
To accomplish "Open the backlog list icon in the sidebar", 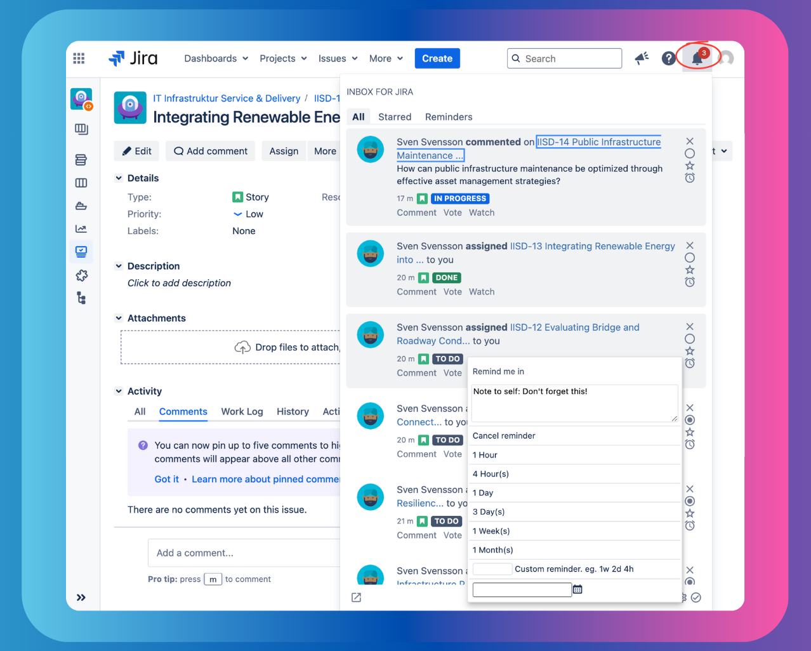I will coord(81,160).
